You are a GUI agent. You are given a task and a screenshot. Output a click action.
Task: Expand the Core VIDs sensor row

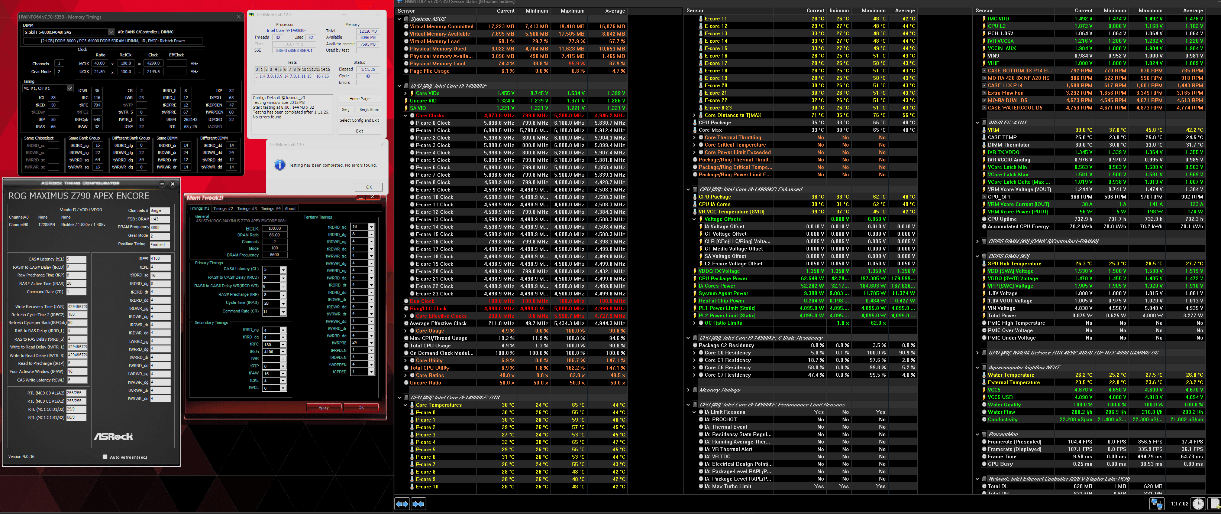(x=405, y=93)
